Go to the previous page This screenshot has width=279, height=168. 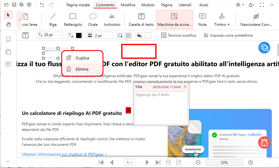(x=112, y=162)
